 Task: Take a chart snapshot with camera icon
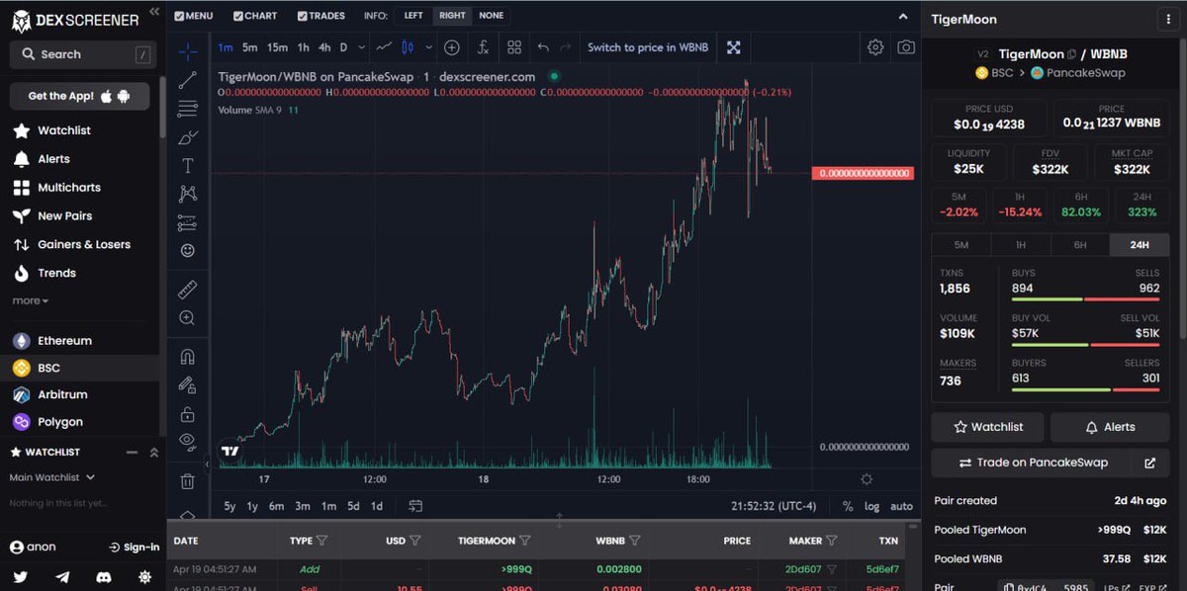click(906, 46)
